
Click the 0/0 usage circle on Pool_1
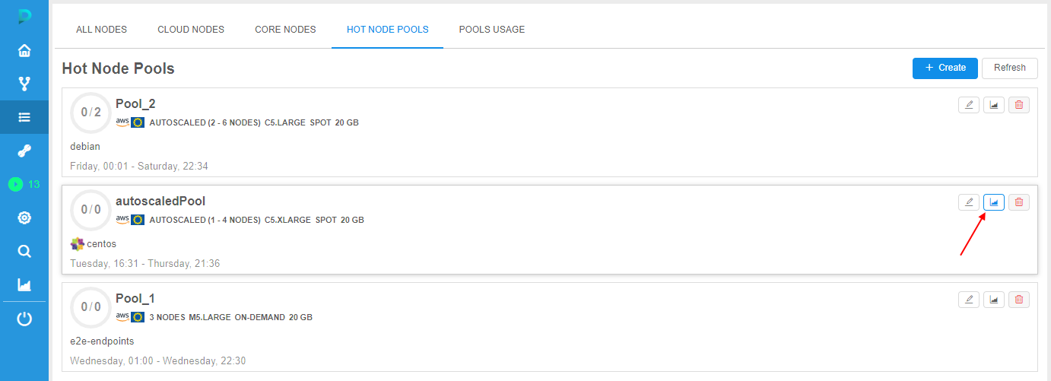click(90, 307)
